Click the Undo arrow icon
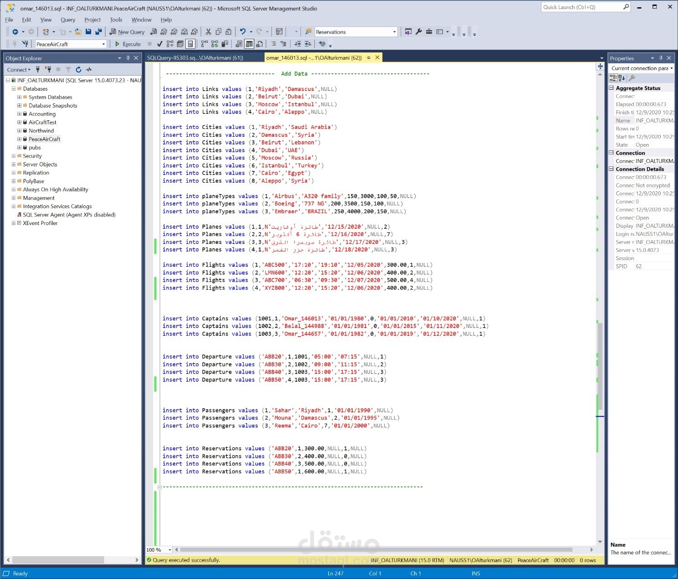Screen dimensions: 678x579 tap(243, 32)
